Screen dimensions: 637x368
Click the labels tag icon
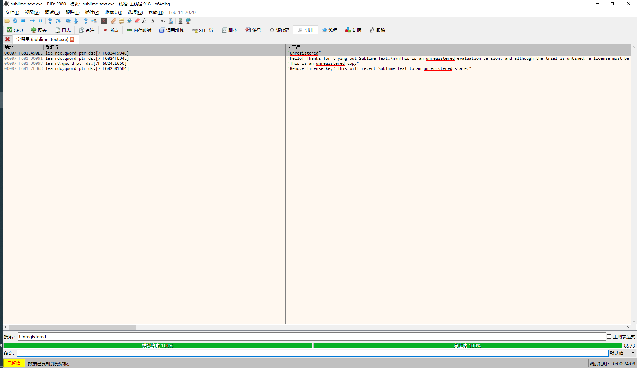pos(129,21)
